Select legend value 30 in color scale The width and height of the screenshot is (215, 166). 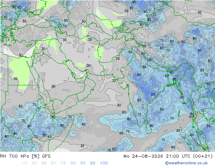pos(34,163)
